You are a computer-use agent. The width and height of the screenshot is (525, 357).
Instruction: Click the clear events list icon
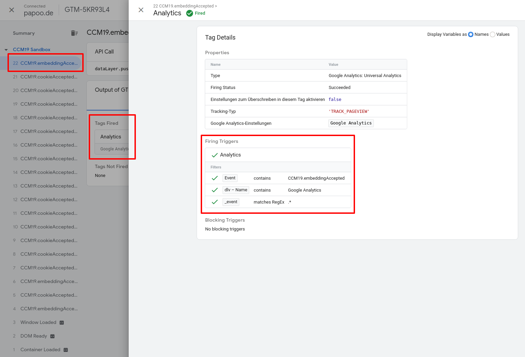[74, 33]
